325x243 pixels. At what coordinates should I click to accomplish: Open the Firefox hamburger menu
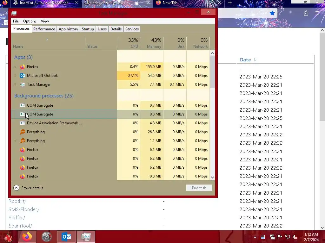317,13
